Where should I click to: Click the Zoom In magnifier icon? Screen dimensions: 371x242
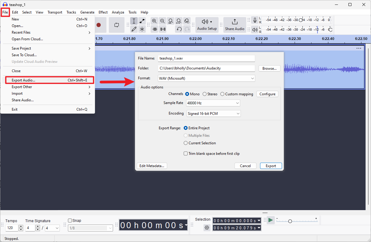pyautogui.click(x=154, y=21)
